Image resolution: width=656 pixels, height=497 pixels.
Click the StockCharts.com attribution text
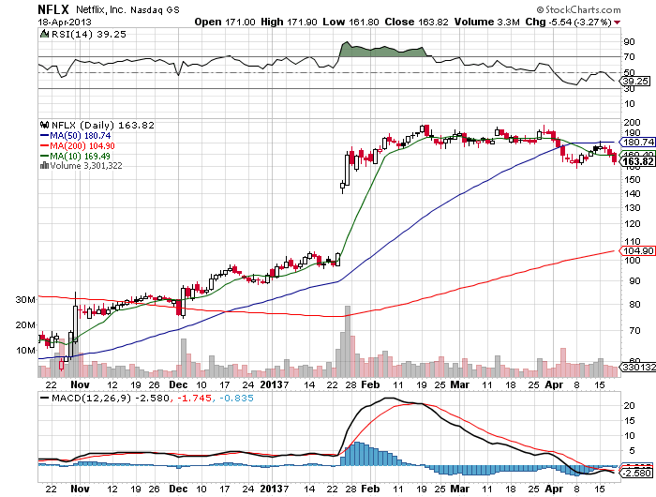[578, 9]
